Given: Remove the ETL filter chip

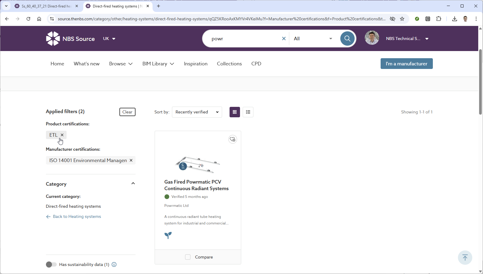Looking at the screenshot, I should pyautogui.click(x=62, y=135).
